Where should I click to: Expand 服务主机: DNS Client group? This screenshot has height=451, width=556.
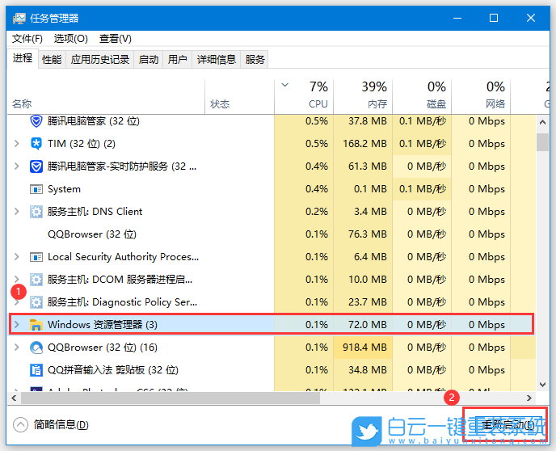(x=16, y=212)
